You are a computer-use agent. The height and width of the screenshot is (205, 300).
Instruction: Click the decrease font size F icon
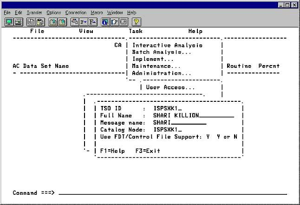[x=84, y=22]
